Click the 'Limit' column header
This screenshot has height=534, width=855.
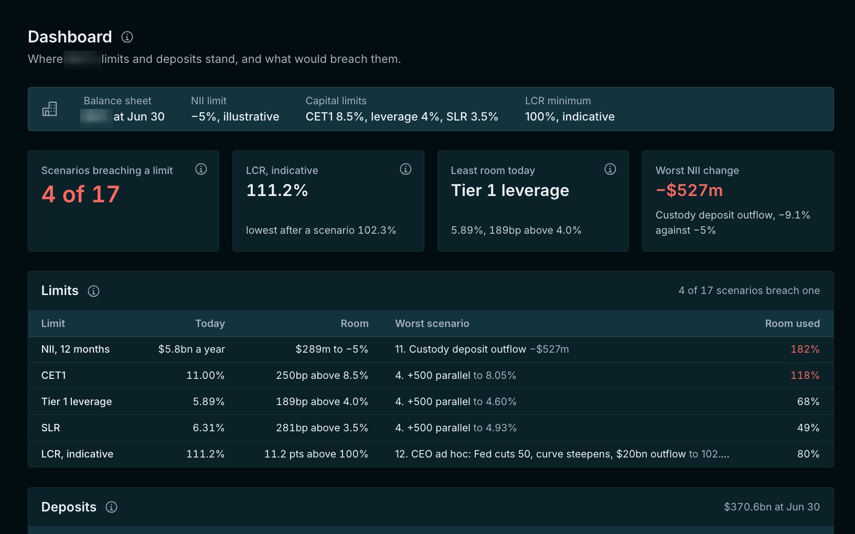[53, 323]
